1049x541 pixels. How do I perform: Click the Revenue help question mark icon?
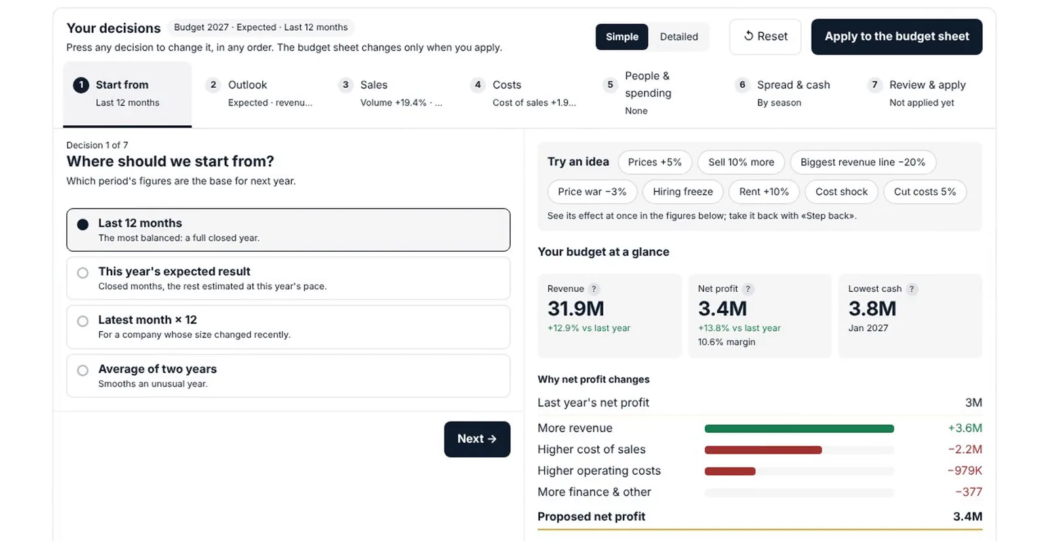pos(594,289)
